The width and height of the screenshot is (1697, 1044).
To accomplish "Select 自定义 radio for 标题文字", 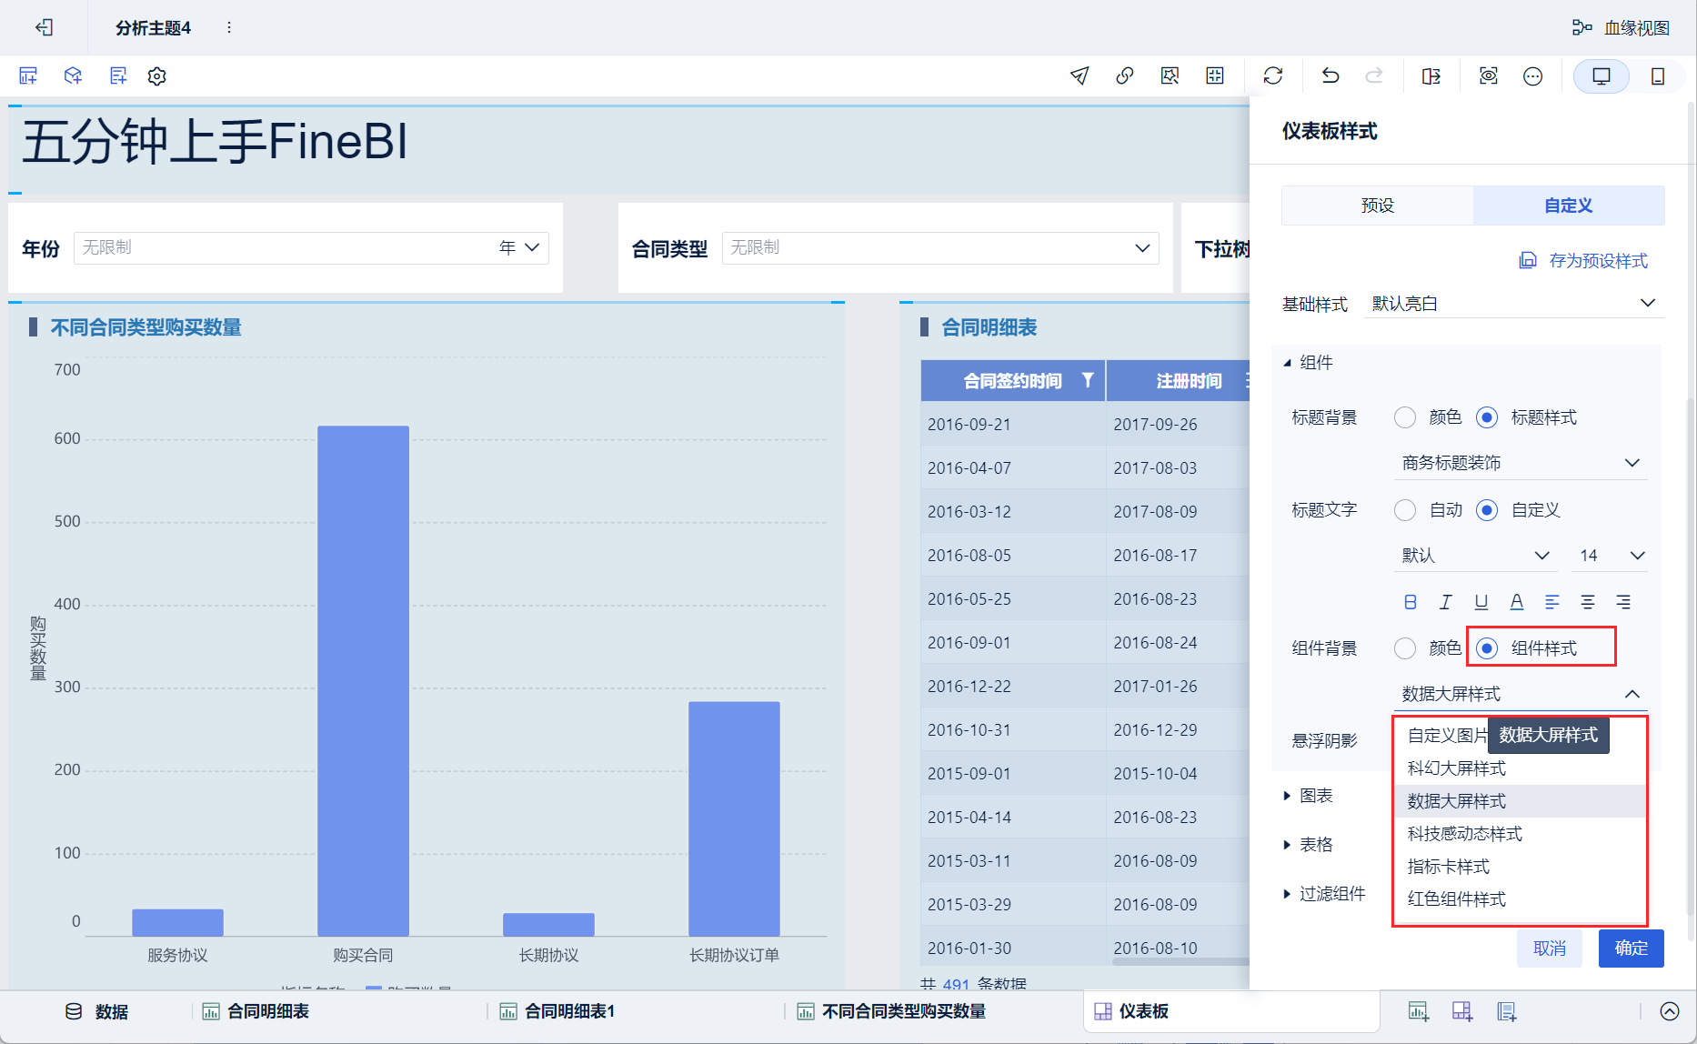I will (x=1487, y=510).
